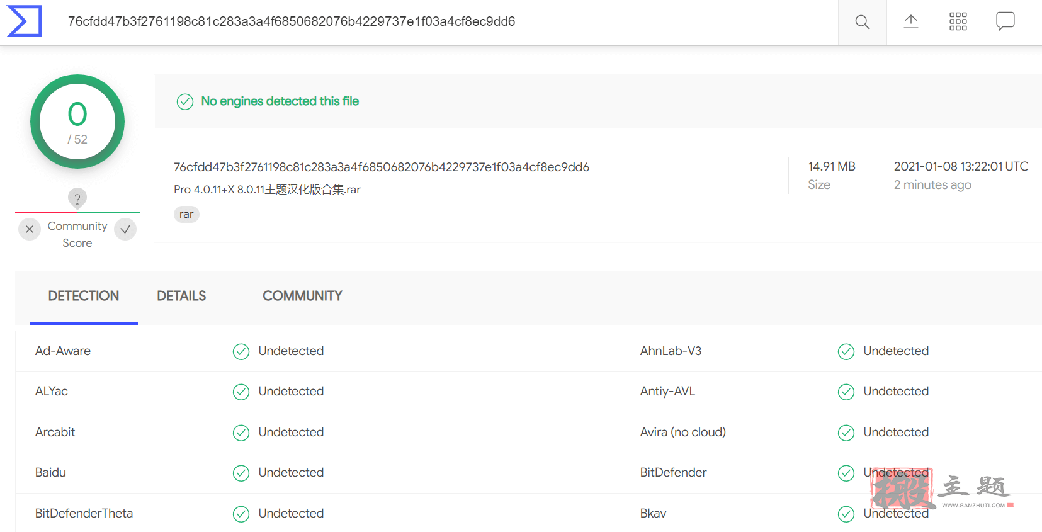This screenshot has height=532, width=1042.
Task: Open the comments chat bubble icon
Action: point(1005,21)
